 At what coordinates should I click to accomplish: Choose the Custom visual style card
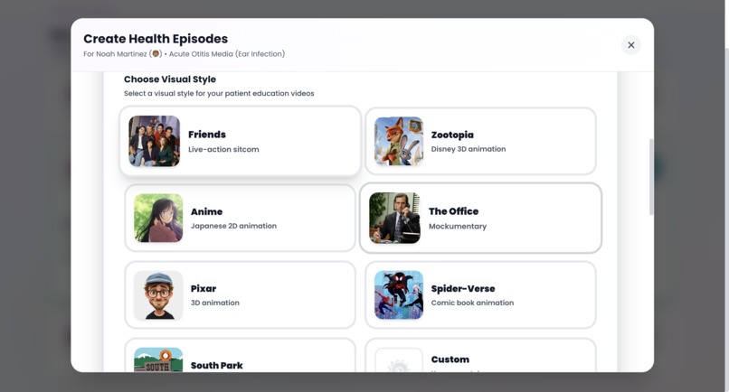coord(481,355)
